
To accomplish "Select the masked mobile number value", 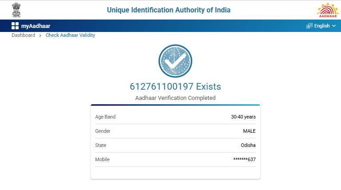I will 244,159.
